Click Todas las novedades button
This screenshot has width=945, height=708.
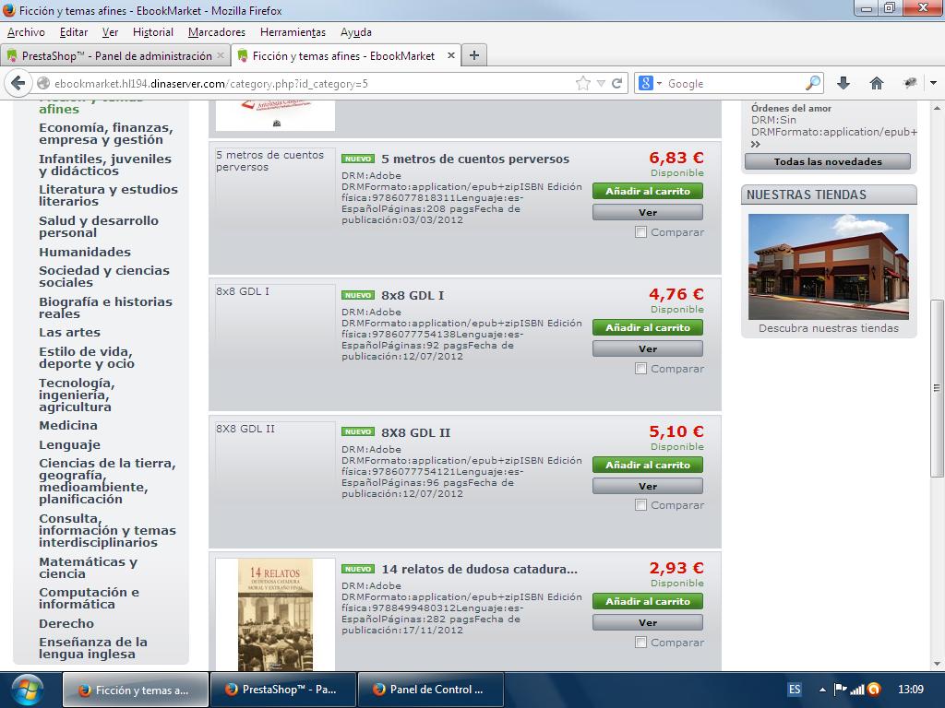(x=828, y=161)
